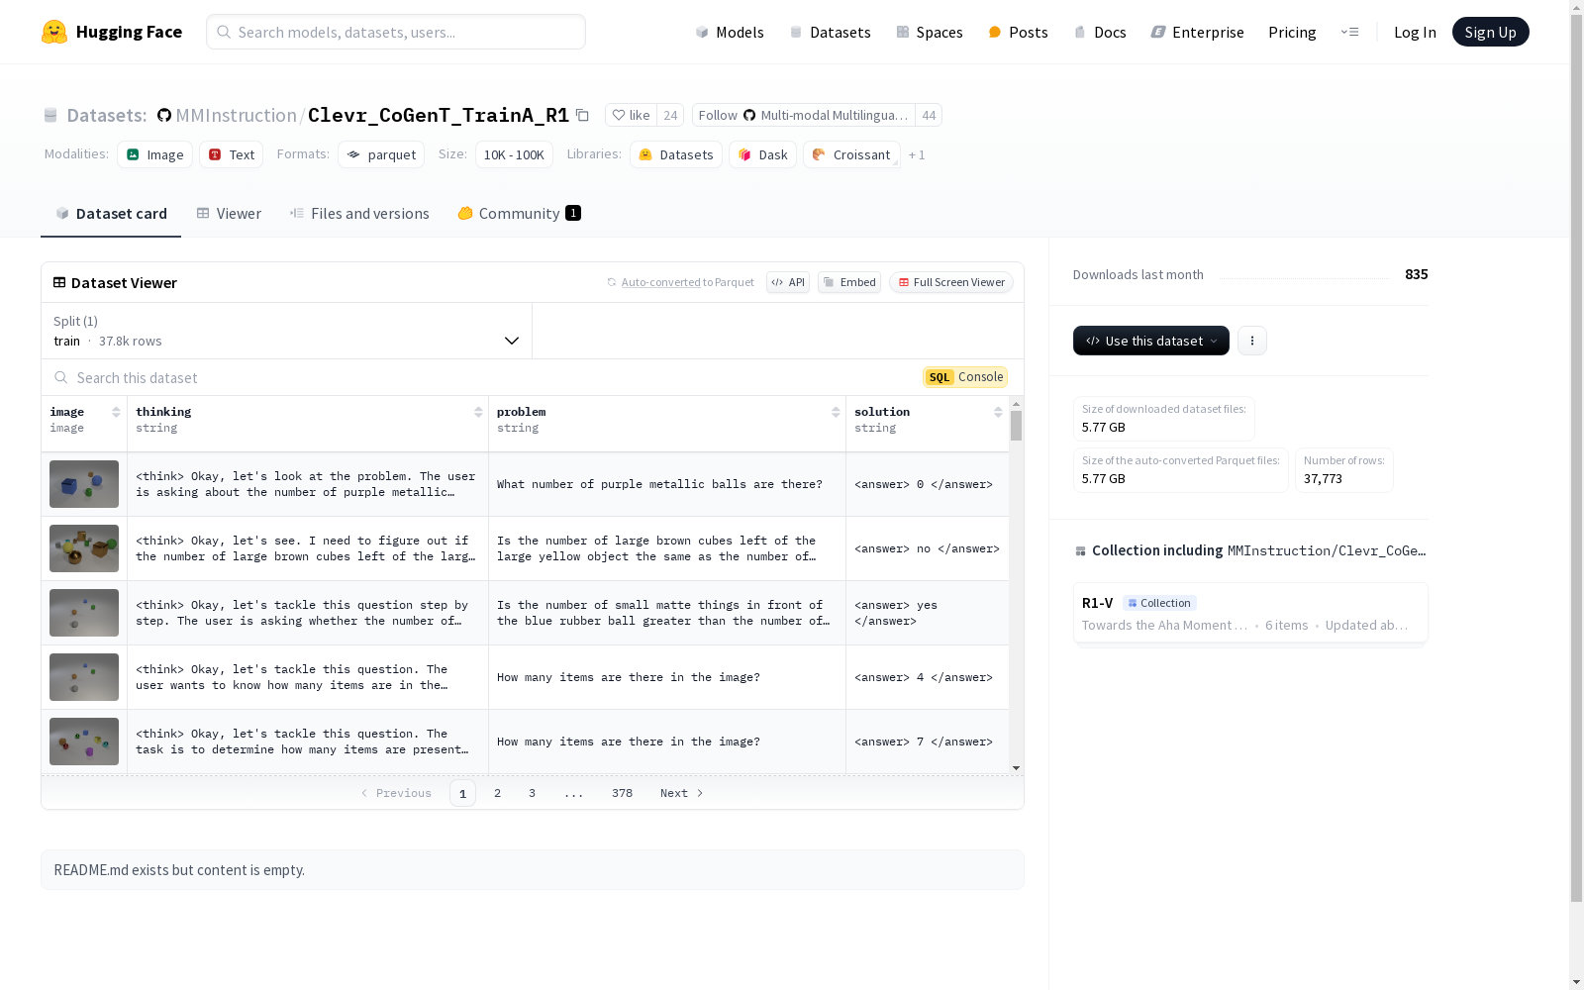Image resolution: width=1584 pixels, height=990 pixels.
Task: Jump to page 378 of the viewer
Action: point(622,793)
